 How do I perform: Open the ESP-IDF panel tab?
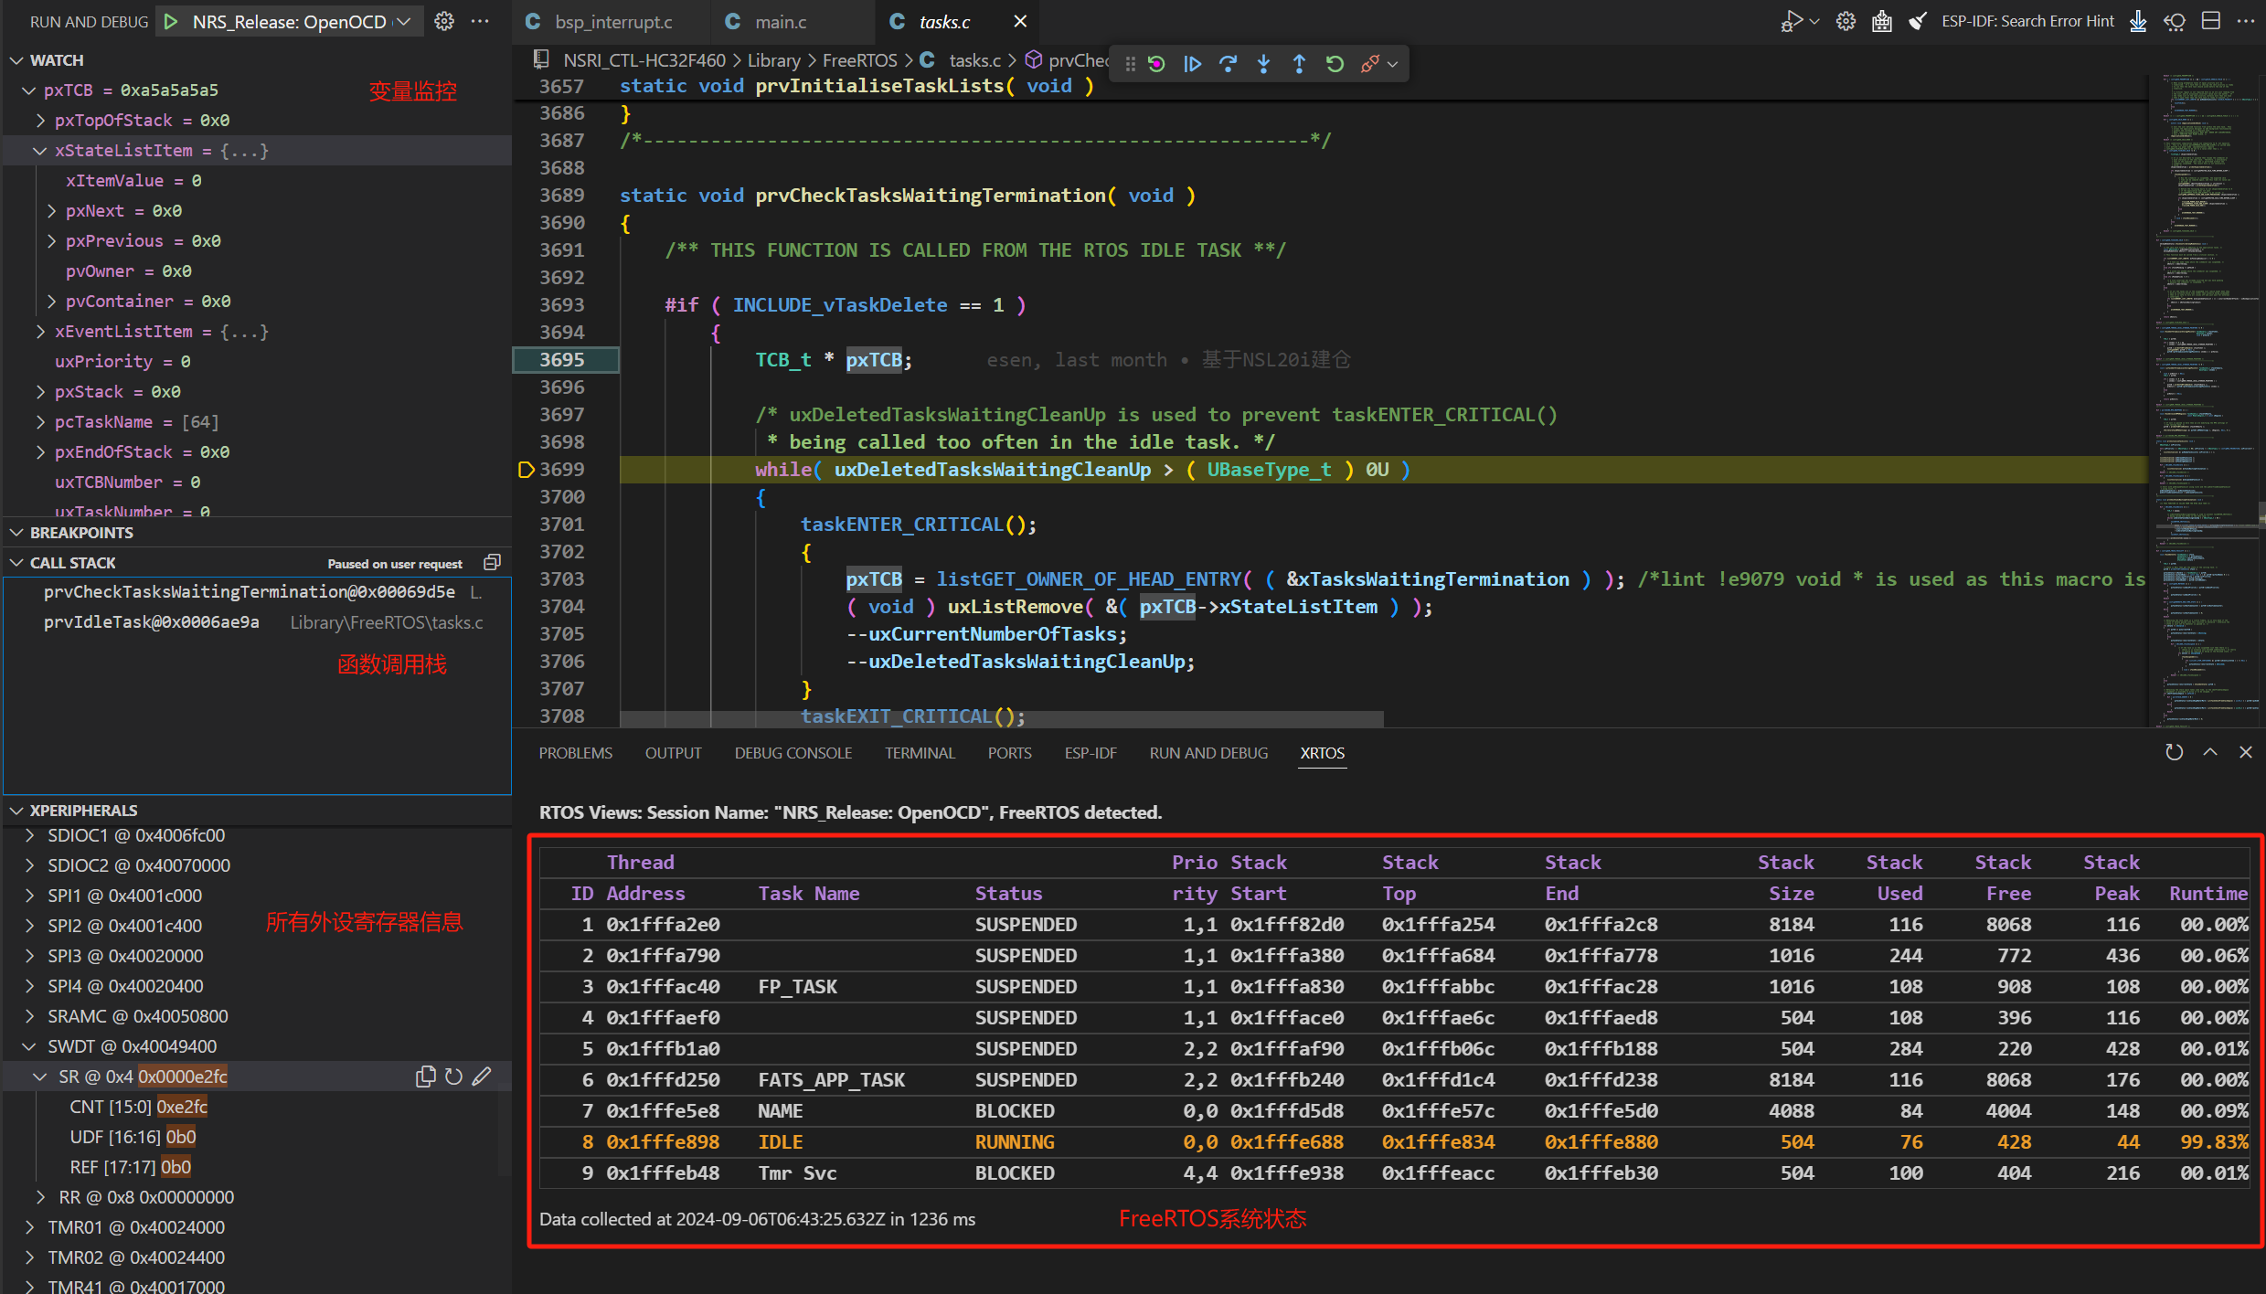coord(1090,753)
